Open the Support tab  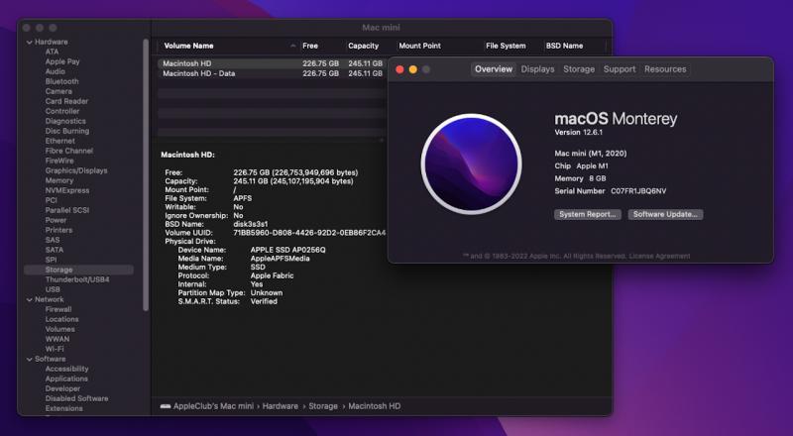click(620, 69)
